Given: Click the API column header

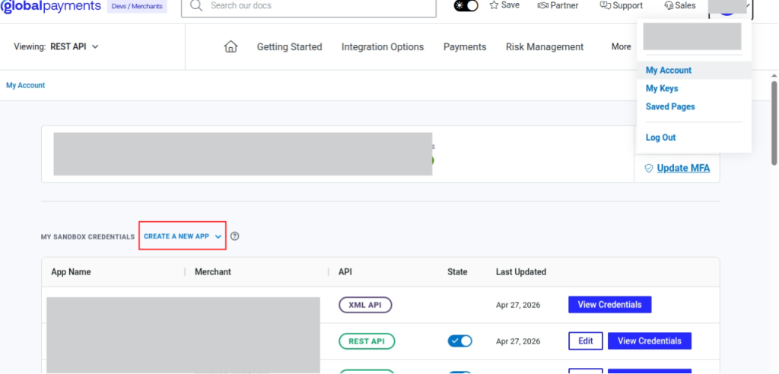Looking at the screenshot, I should [x=345, y=271].
